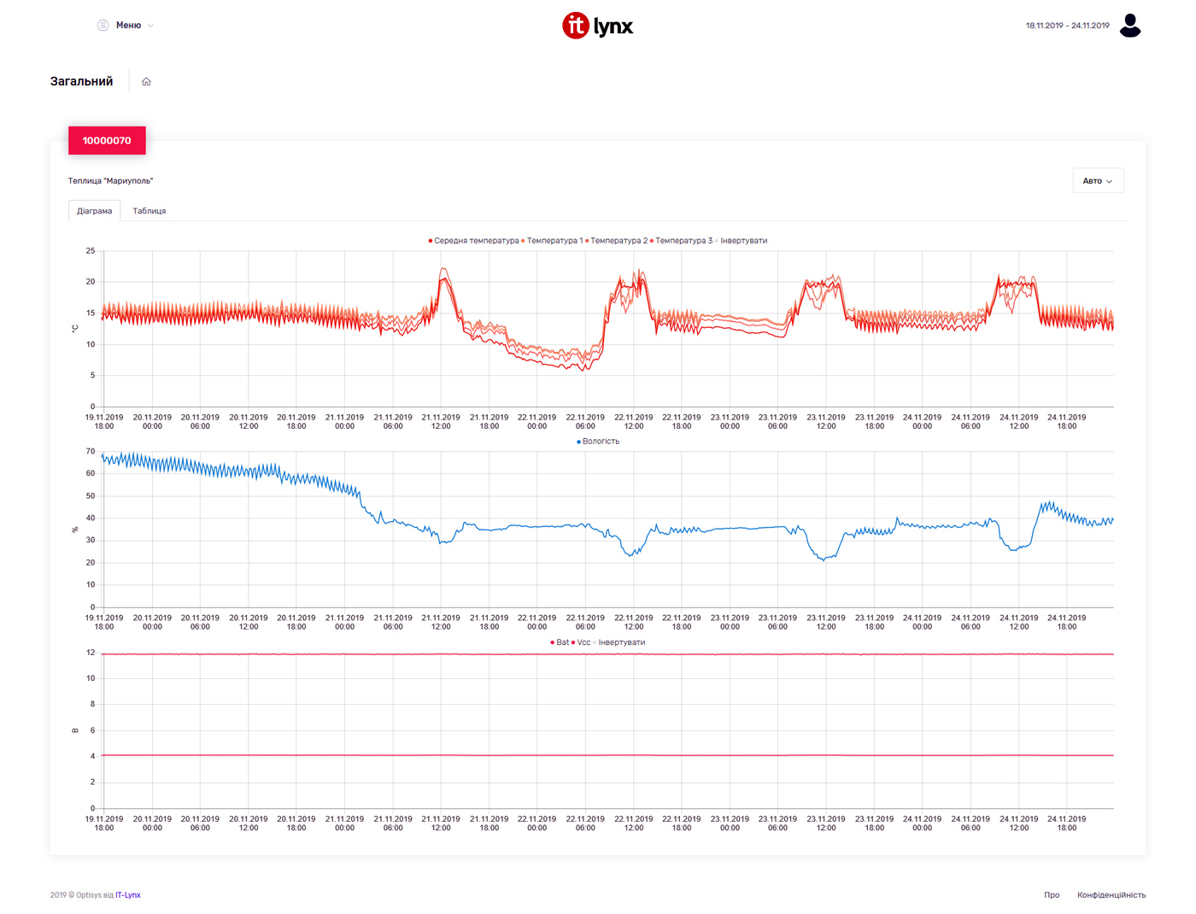Viewport: 1196px width, 914px height.
Task: Click the Bat legend dot
Action: (553, 642)
